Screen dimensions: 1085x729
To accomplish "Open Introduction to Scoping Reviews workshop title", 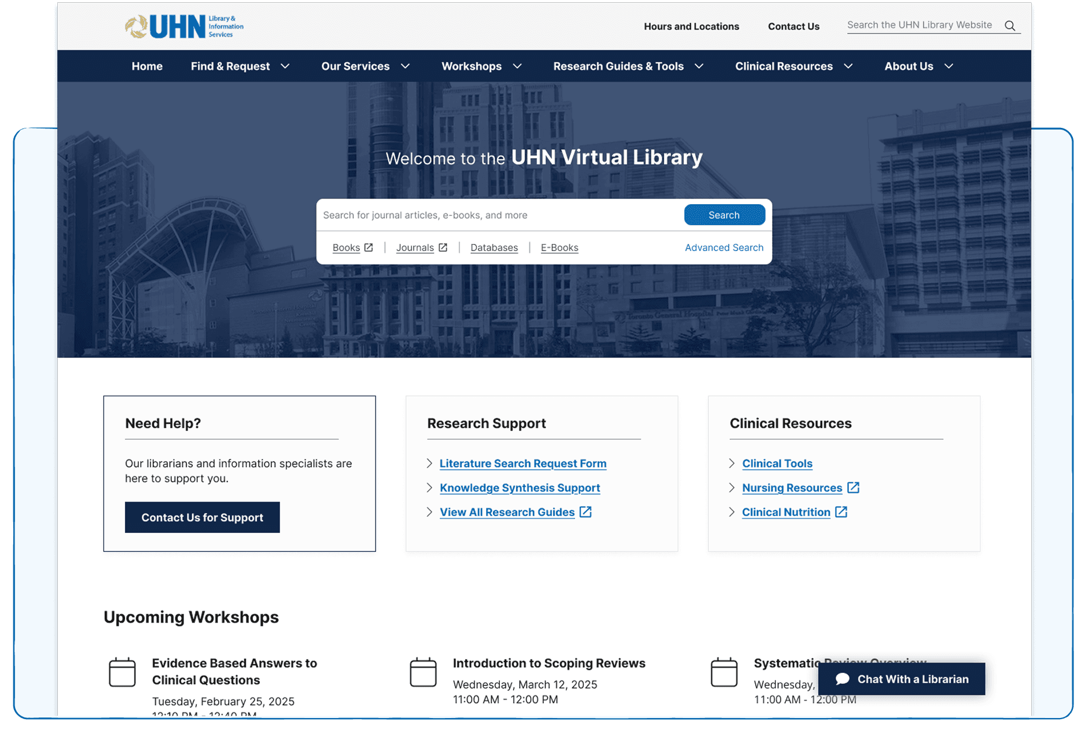I will point(549,663).
